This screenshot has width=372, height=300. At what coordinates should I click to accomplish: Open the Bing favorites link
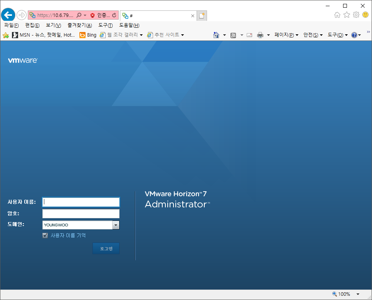click(88, 35)
